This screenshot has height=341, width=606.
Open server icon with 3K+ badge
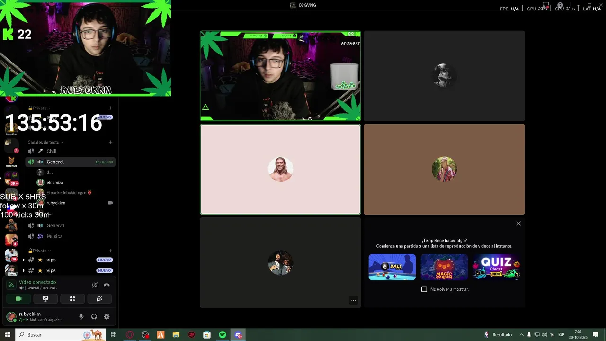click(11, 179)
